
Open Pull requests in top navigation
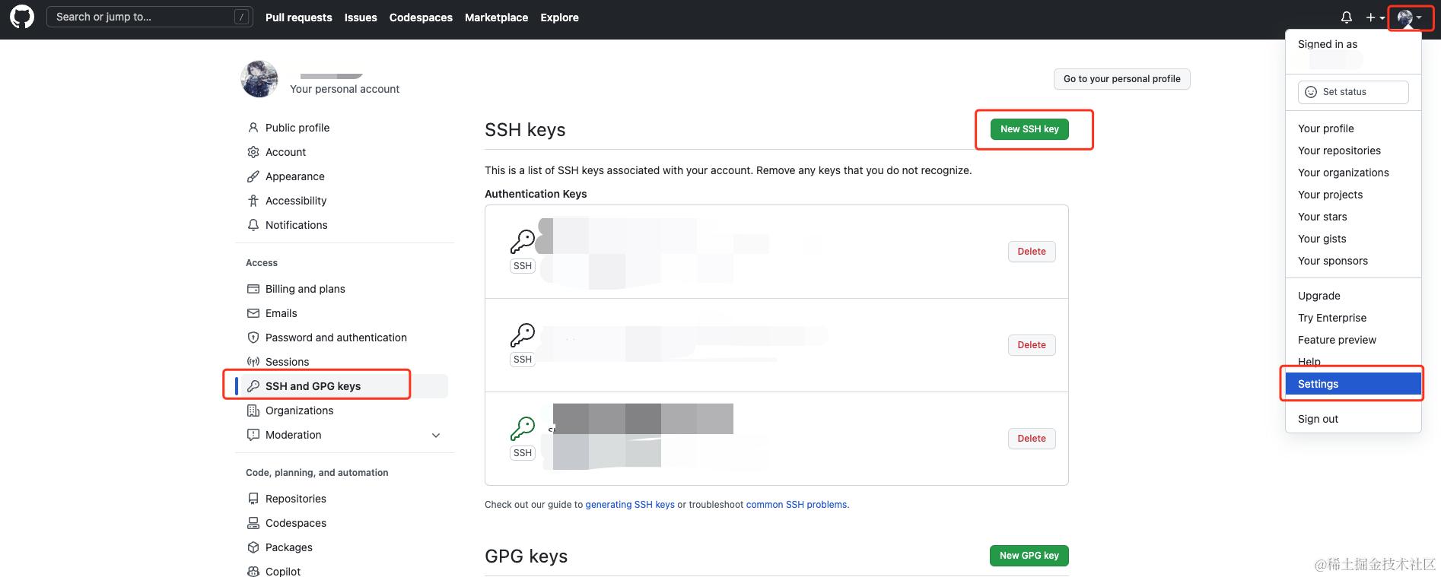299,17
